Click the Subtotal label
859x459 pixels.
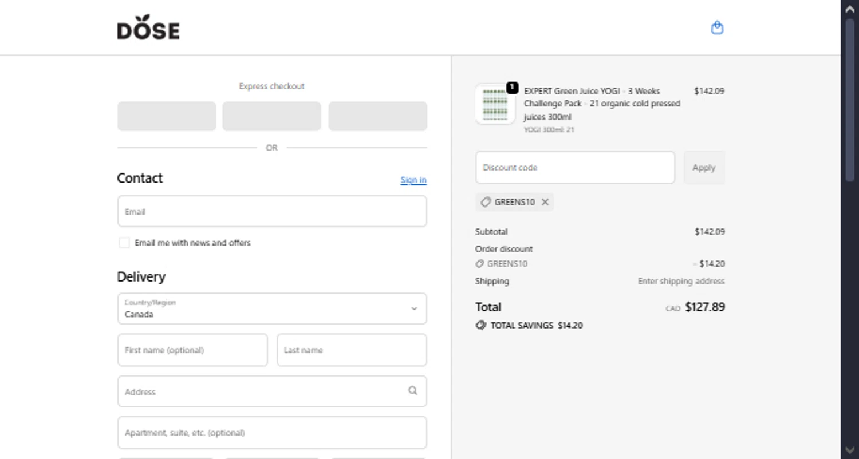coord(491,232)
